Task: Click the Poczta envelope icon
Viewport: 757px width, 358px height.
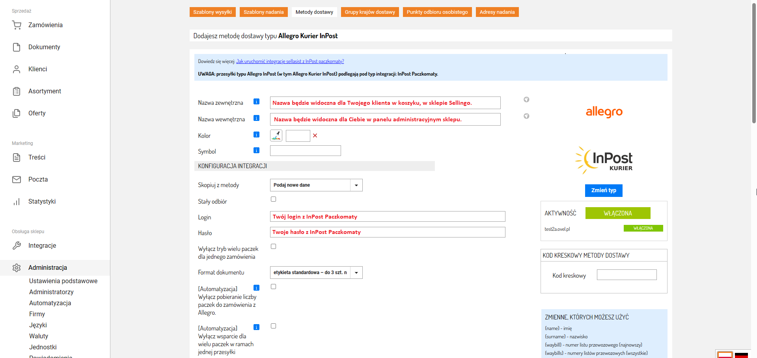Action: [x=17, y=180]
